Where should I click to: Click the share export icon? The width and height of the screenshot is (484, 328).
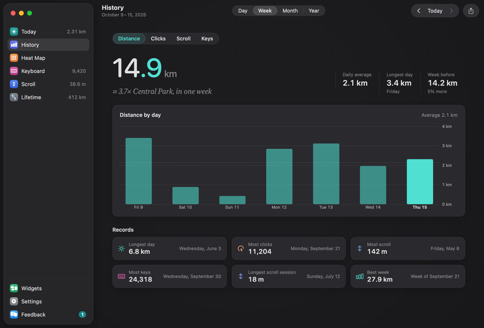[x=471, y=11]
